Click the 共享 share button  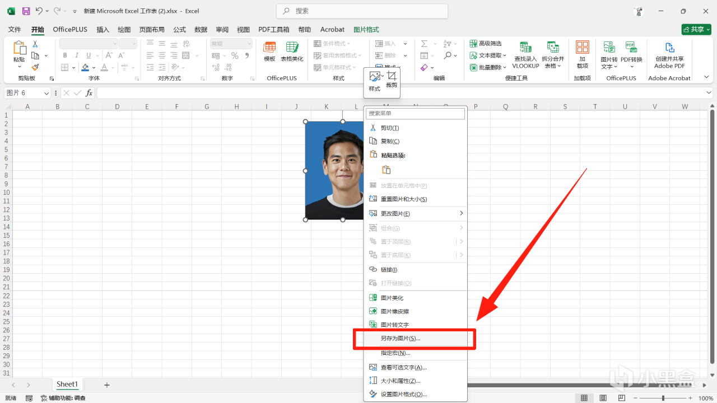coord(696,30)
